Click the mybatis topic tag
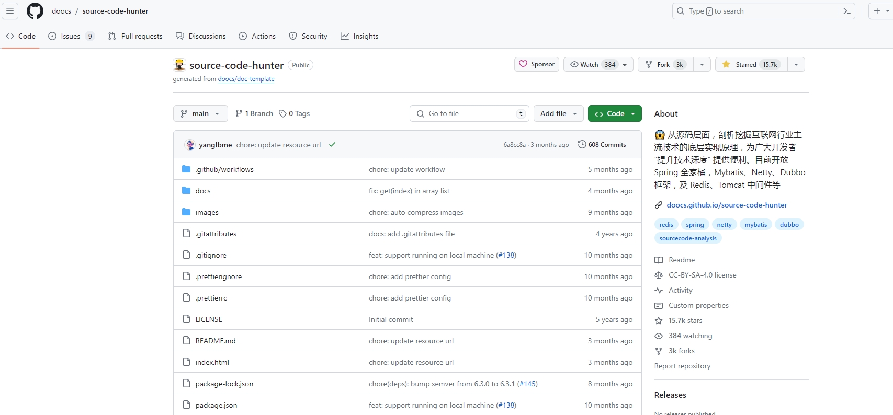 pyautogui.click(x=756, y=224)
